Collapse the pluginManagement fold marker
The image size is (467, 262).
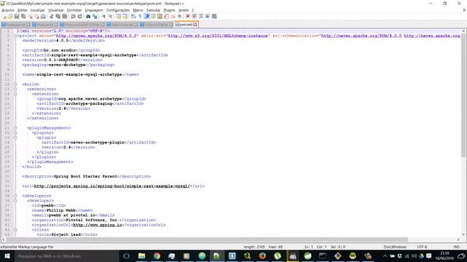tap(15, 128)
